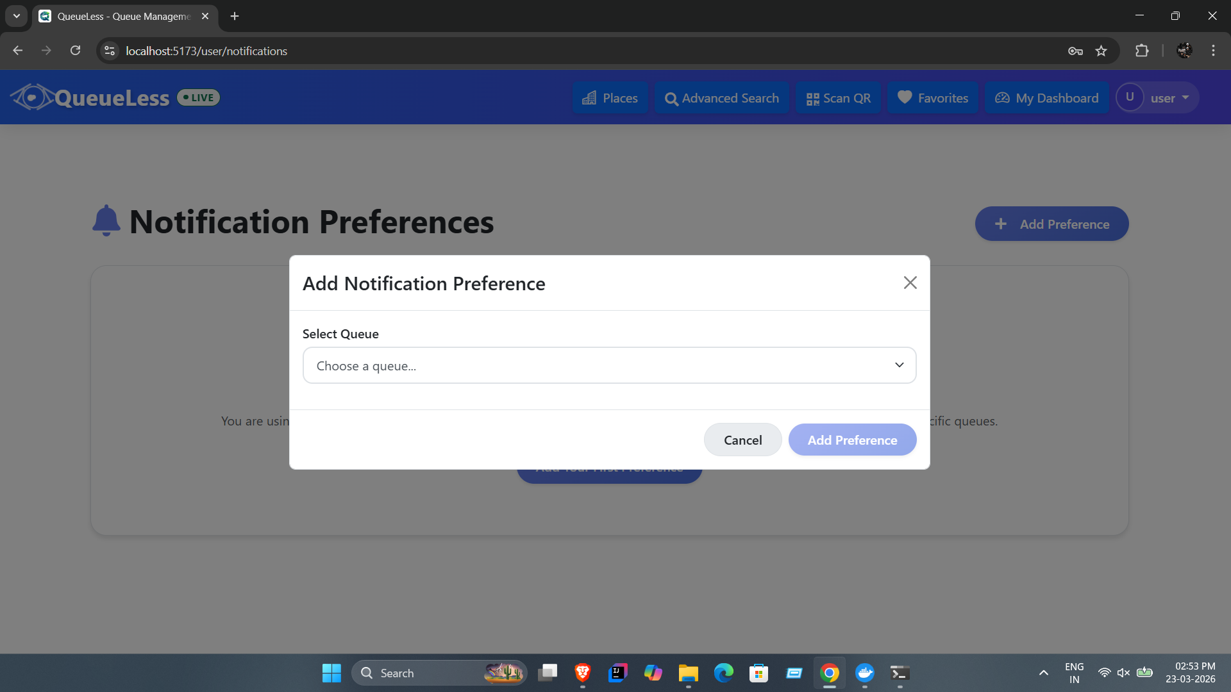Close the Add Notification Preference dialog
1231x692 pixels.
point(910,283)
